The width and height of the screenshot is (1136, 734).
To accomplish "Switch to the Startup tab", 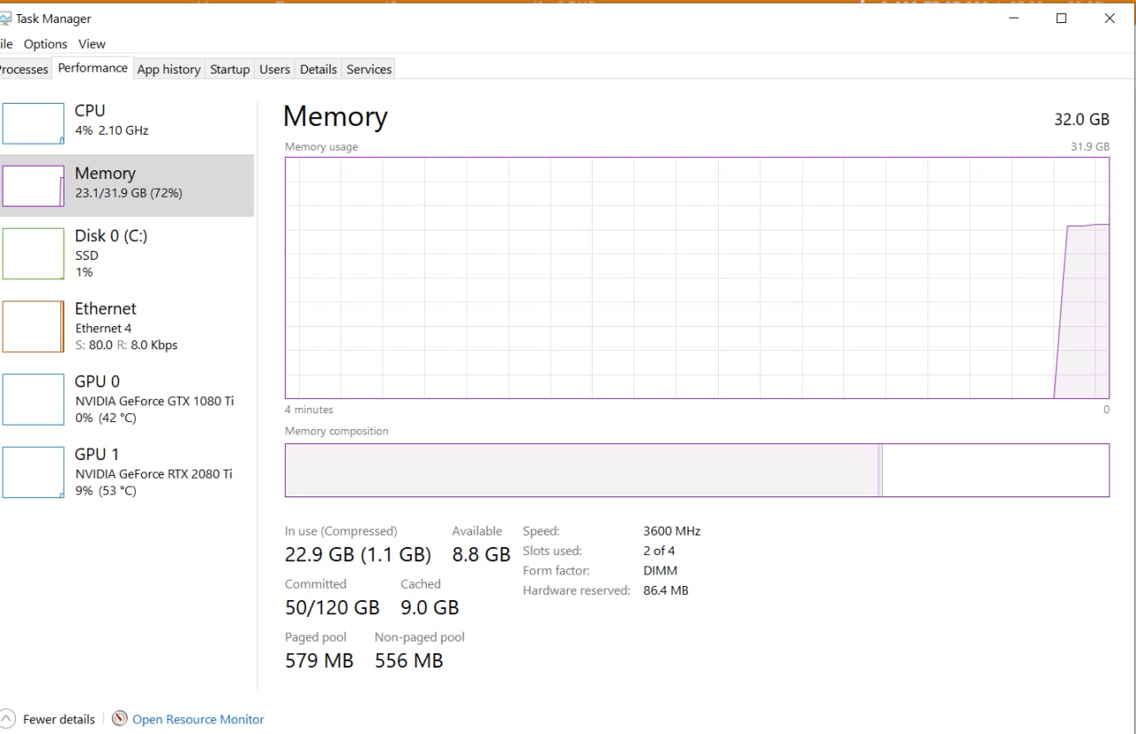I will click(x=230, y=69).
